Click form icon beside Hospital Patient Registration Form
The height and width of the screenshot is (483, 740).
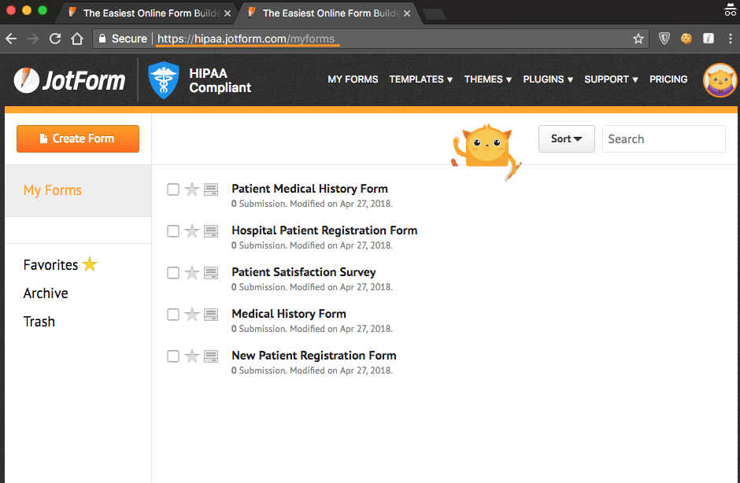click(211, 231)
